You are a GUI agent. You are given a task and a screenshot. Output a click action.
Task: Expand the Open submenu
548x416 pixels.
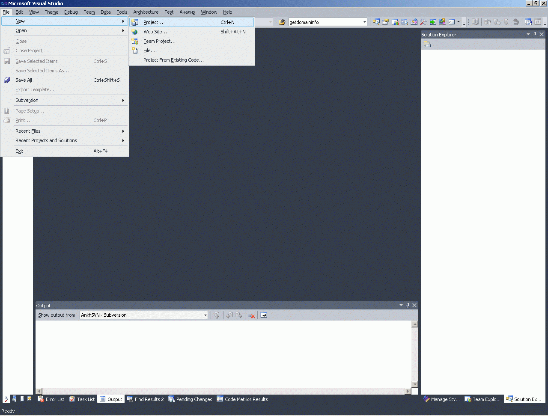coord(65,30)
